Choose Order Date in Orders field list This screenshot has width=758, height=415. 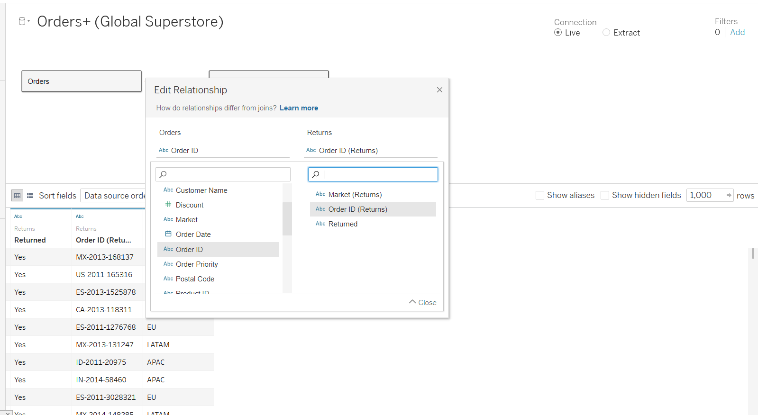click(x=218, y=235)
